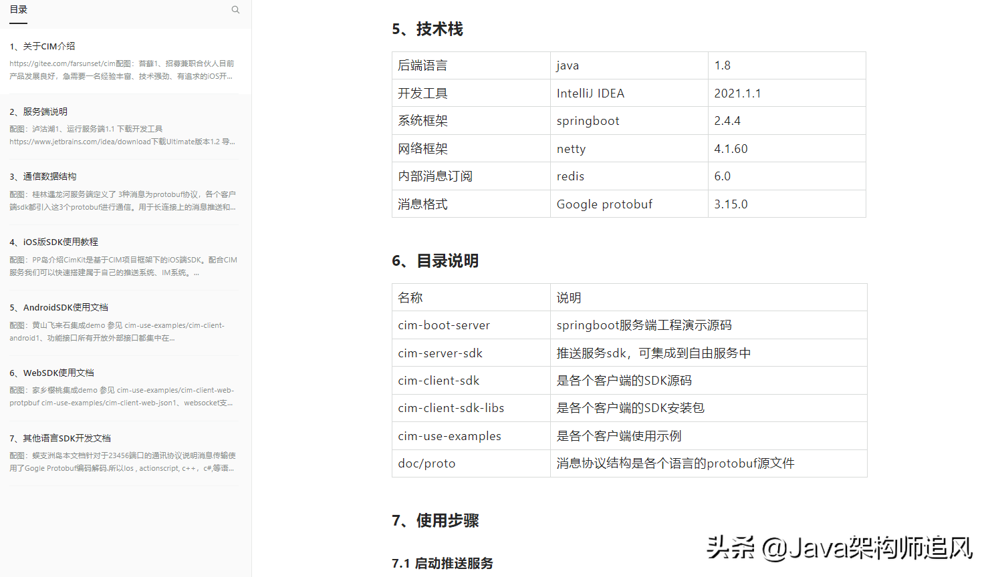Click the cim-server-sdk cell

(x=471, y=353)
